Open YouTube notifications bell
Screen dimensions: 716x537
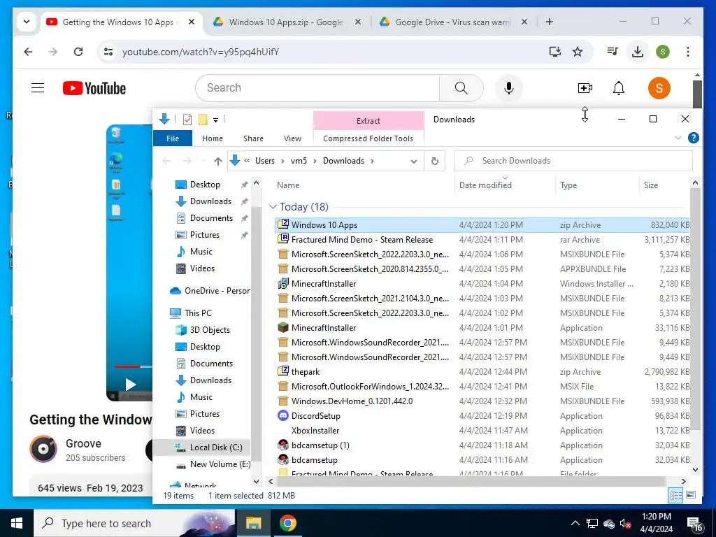[618, 87]
